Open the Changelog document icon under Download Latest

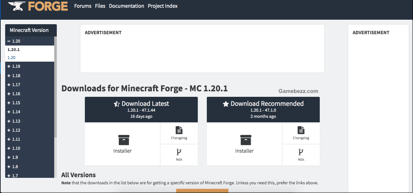pos(179,130)
